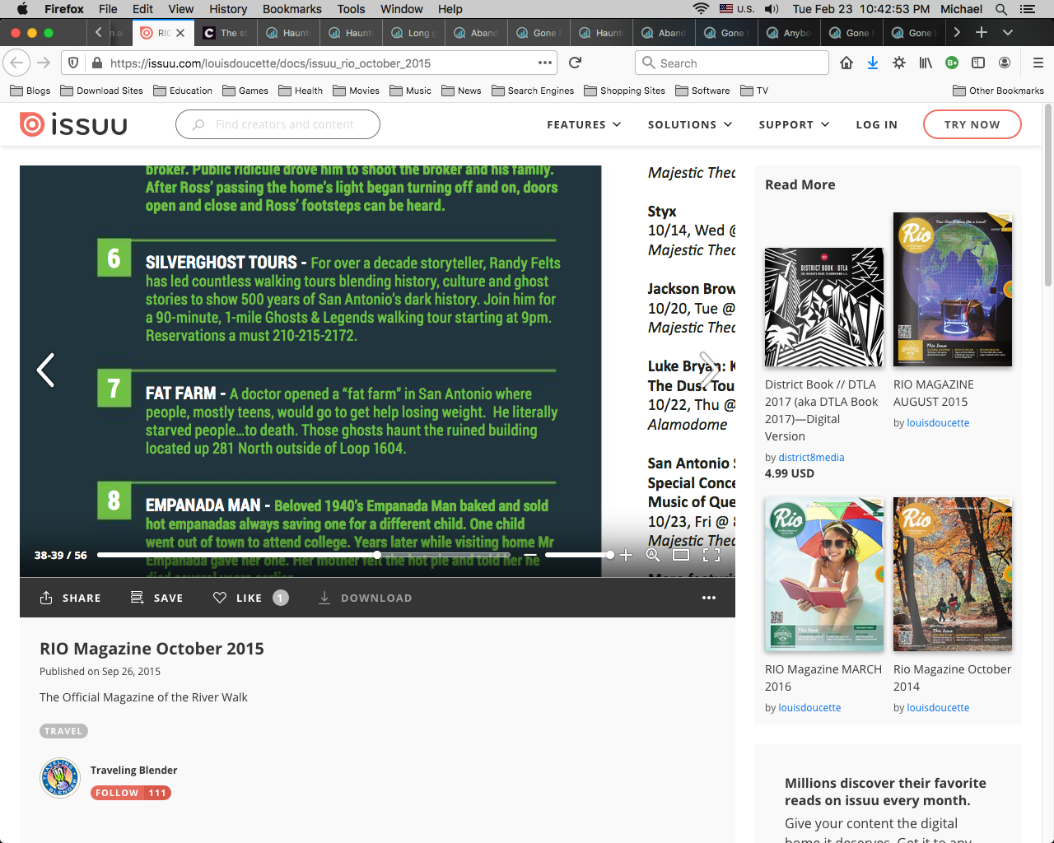This screenshot has height=843, width=1054.
Task: List all tabs chevron
Action: click(1008, 32)
